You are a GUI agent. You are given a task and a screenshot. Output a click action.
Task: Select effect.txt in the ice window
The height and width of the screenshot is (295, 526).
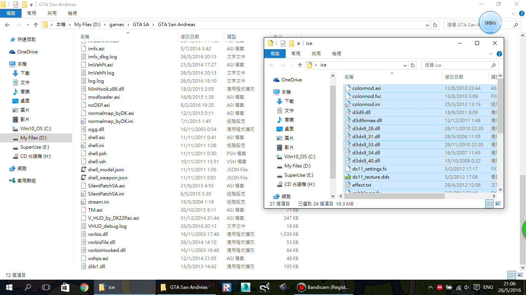click(362, 185)
